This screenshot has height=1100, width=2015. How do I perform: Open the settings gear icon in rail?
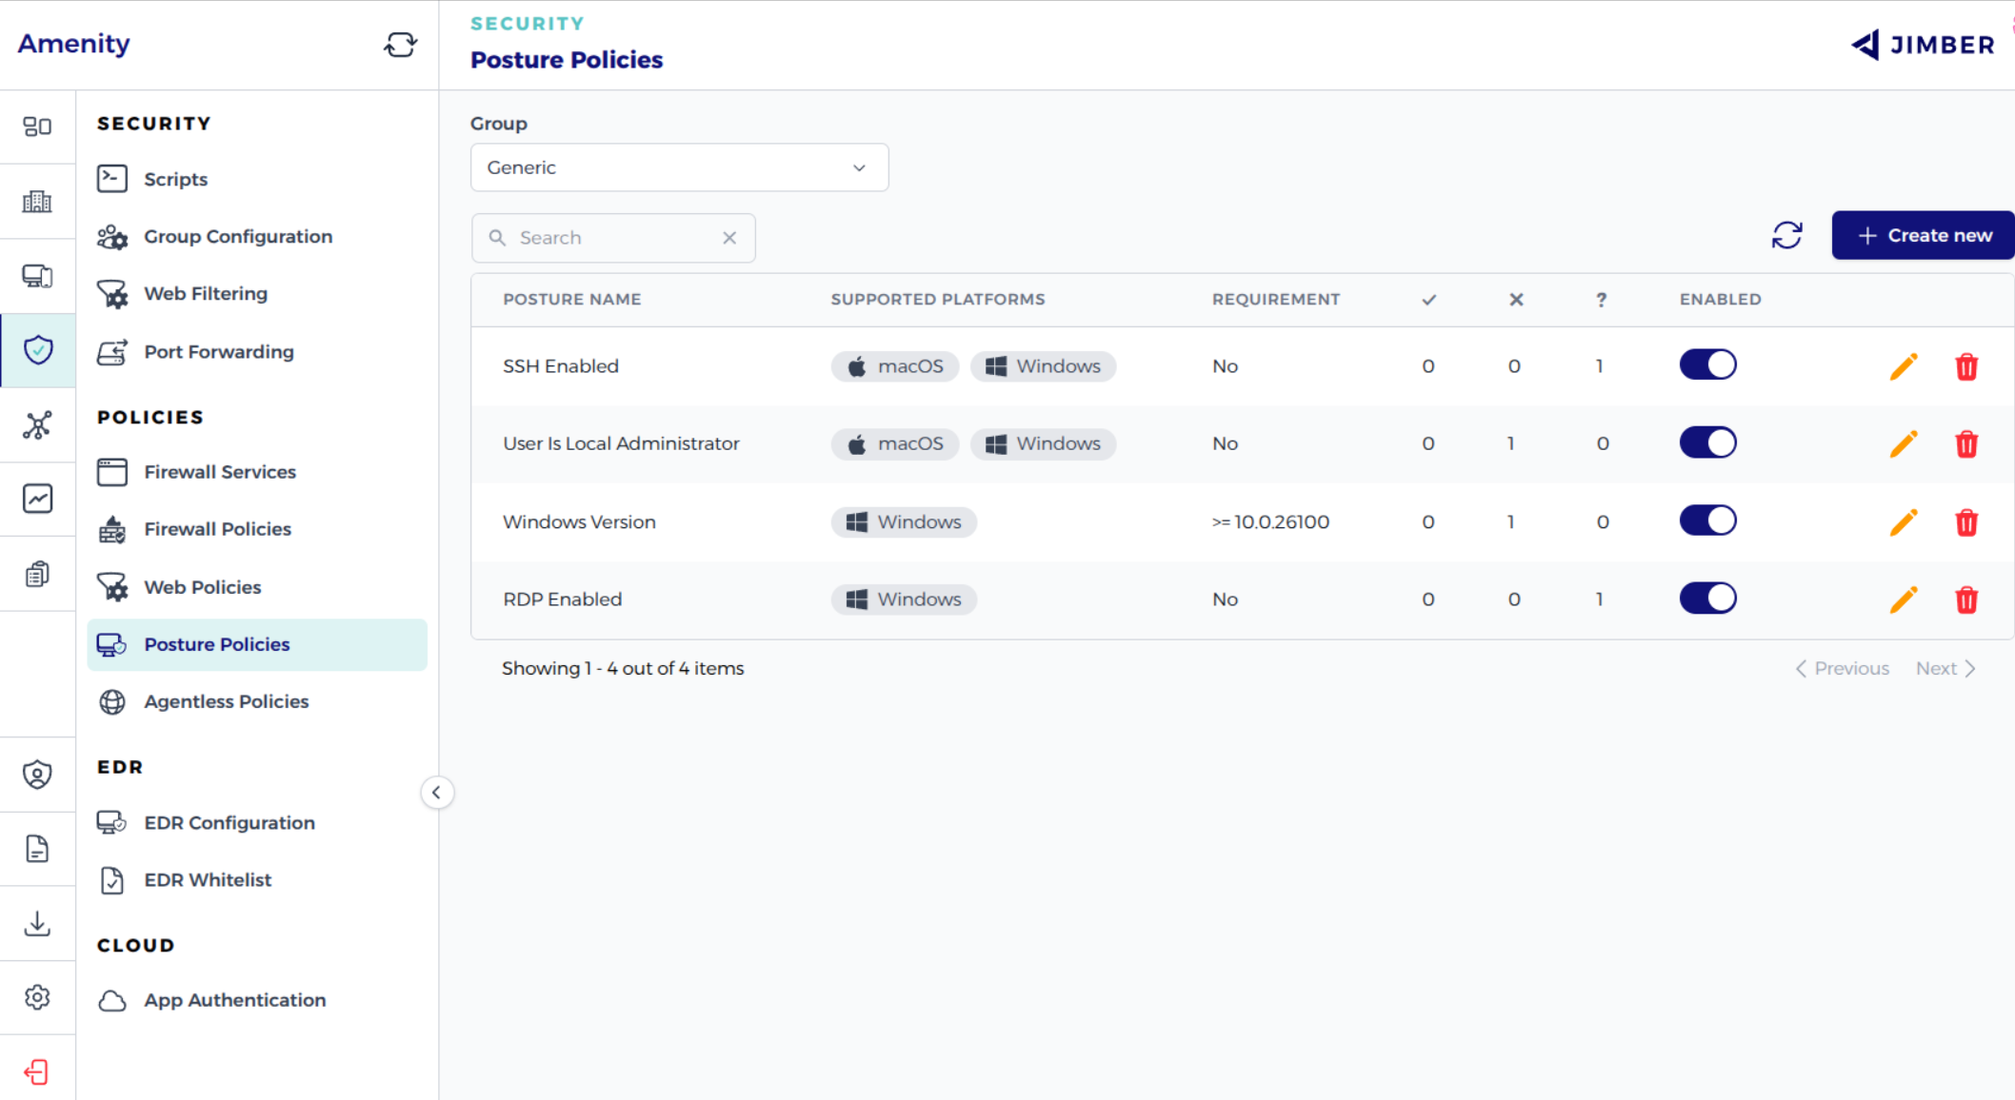(x=37, y=997)
